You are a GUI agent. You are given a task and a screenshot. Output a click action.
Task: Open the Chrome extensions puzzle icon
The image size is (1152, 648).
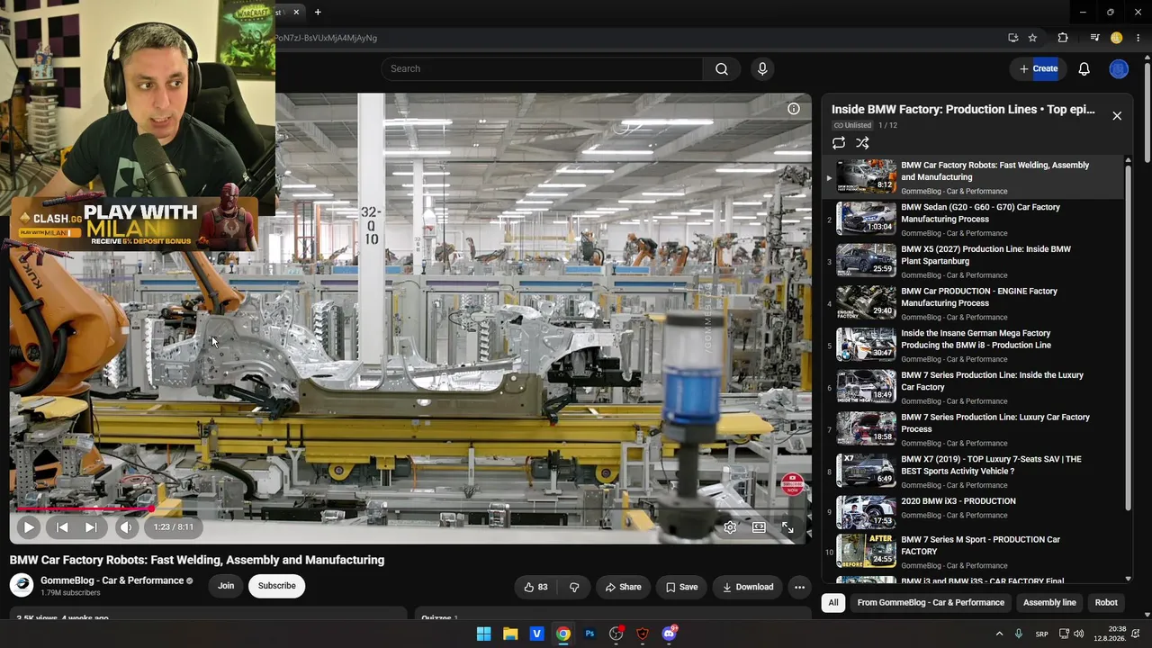pos(1063,38)
